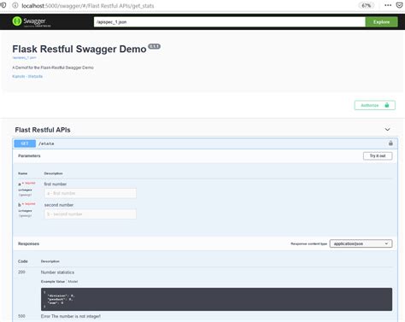Viewport: 405px width, 322px height.
Task: Click the Responses section label
Action: point(28,243)
